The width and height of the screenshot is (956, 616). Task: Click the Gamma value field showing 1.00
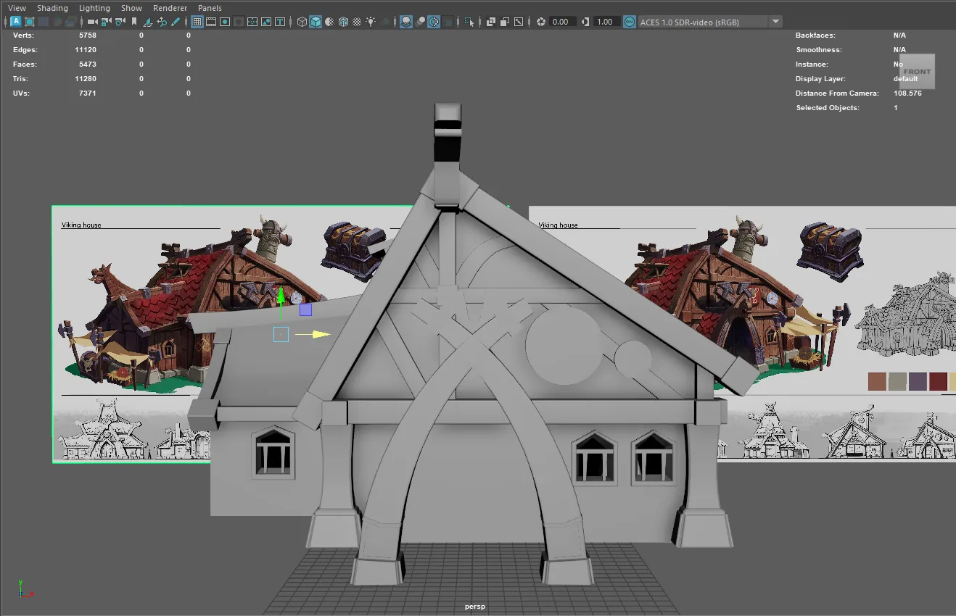click(x=606, y=22)
